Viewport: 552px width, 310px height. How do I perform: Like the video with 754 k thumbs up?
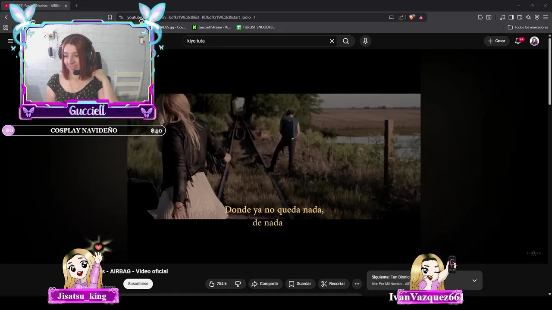click(x=218, y=284)
